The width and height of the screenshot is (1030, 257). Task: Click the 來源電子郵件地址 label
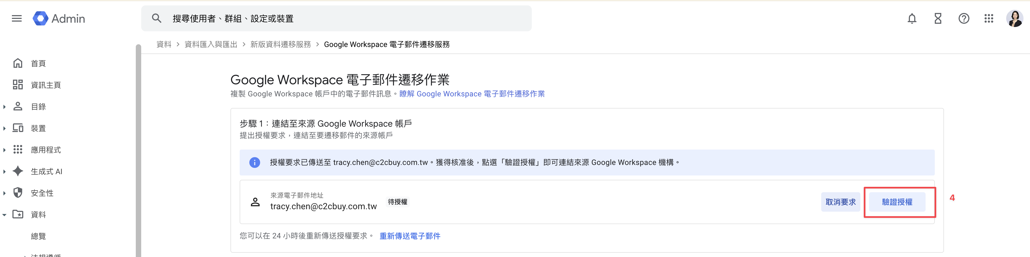[297, 195]
